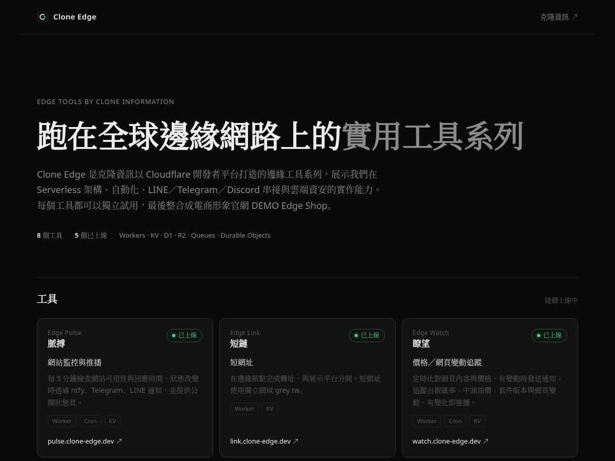Click the KV tag on Edge Link card
615x461 pixels.
pos(270,409)
